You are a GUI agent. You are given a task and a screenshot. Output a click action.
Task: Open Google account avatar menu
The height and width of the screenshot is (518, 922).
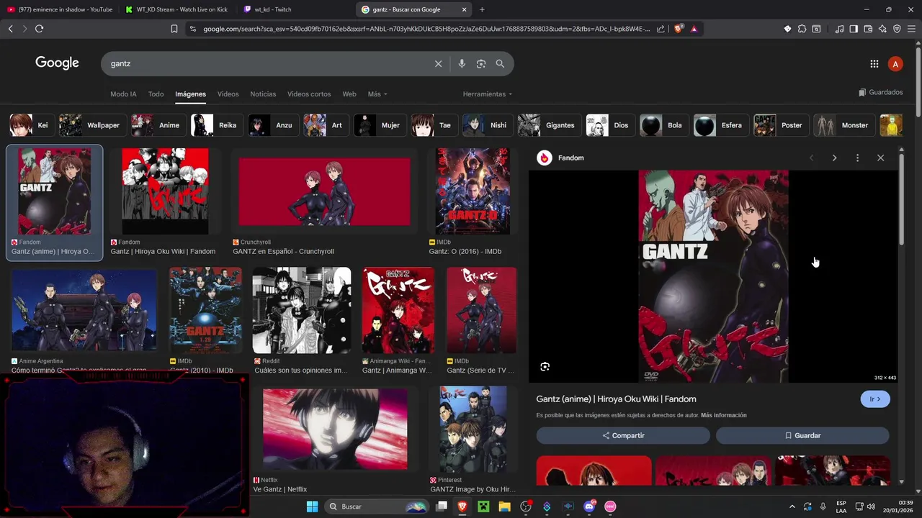895,64
